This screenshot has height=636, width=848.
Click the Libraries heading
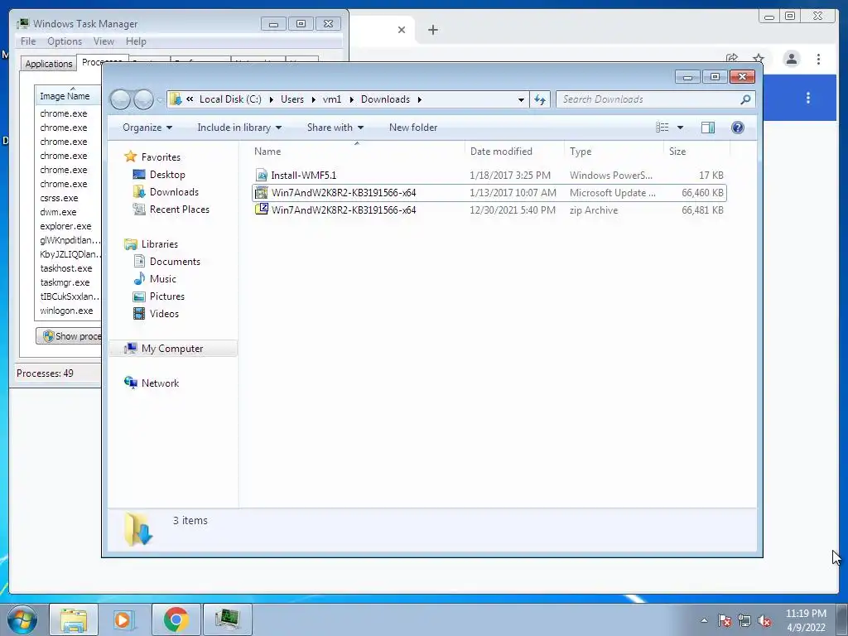(159, 244)
